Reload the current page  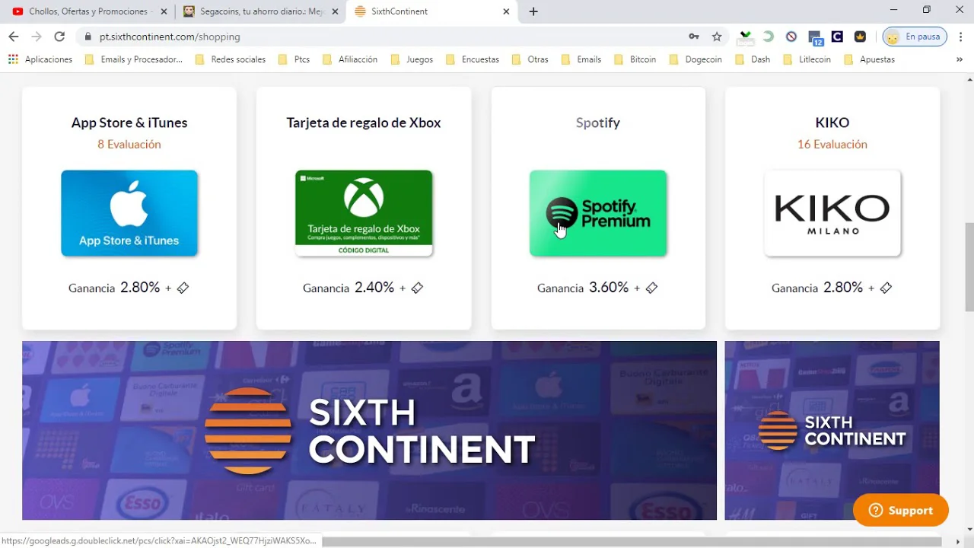(59, 37)
